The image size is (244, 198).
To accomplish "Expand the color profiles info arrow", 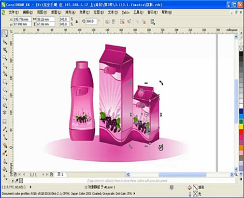I will click(x=134, y=193).
